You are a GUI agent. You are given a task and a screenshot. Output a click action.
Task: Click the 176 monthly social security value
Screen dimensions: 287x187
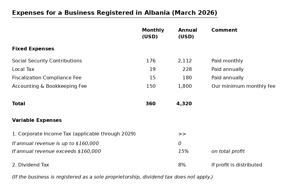point(151,61)
